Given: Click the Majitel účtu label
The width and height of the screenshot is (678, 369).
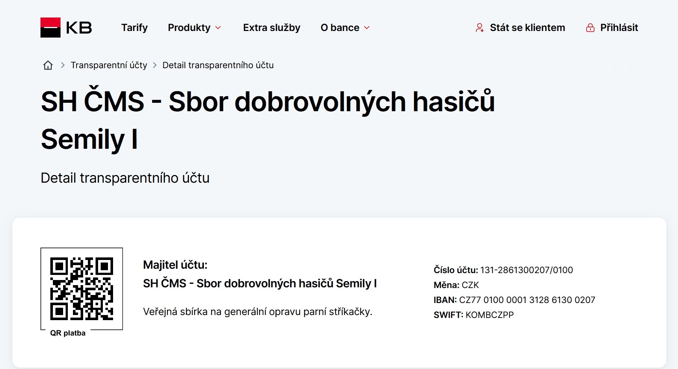Looking at the screenshot, I should 175,265.
